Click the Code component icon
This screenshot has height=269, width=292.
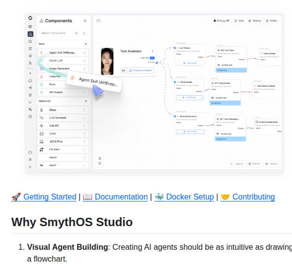[x=41, y=134]
